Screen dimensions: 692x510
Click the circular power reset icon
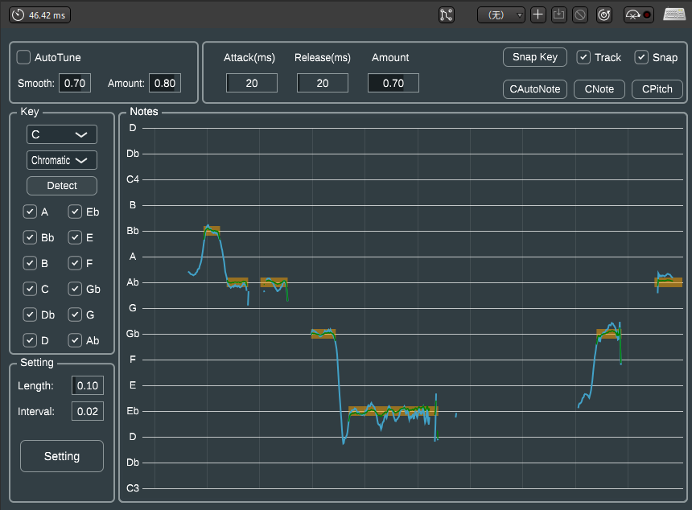(604, 15)
